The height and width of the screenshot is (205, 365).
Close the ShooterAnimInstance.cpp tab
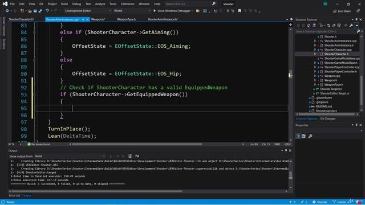87,19
